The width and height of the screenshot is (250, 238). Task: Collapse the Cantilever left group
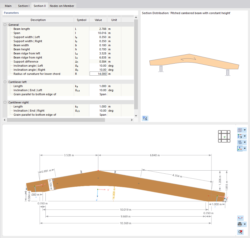[5, 82]
